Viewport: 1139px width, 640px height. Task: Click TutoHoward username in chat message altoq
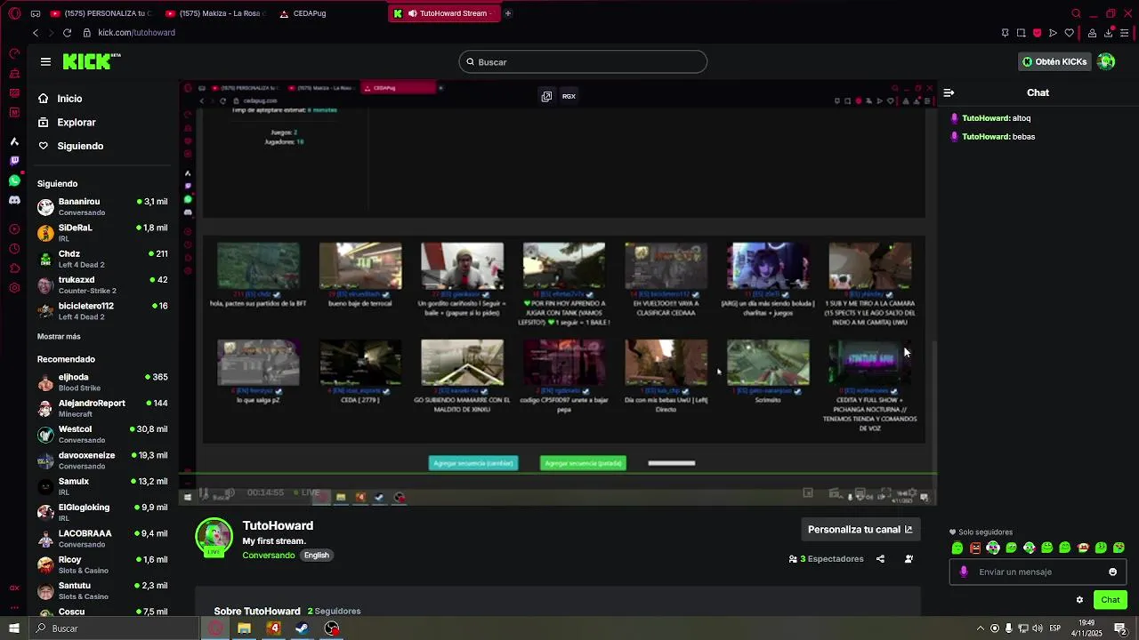[985, 118]
